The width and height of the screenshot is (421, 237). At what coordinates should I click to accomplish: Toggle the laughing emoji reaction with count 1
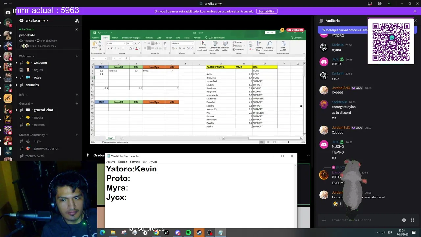pyautogui.click(x=337, y=204)
